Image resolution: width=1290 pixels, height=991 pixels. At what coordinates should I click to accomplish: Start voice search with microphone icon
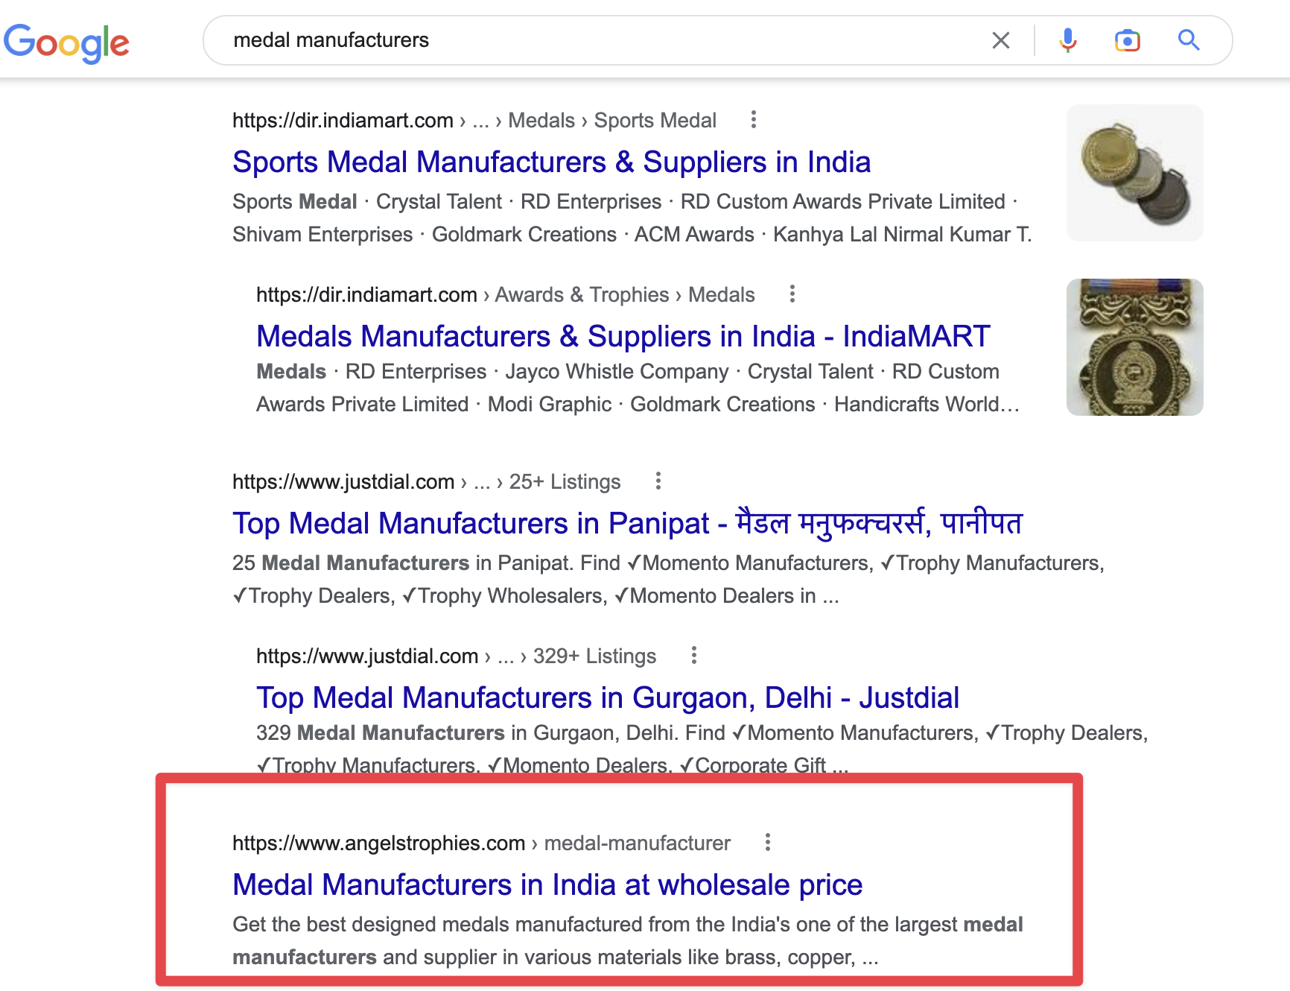[1067, 40]
